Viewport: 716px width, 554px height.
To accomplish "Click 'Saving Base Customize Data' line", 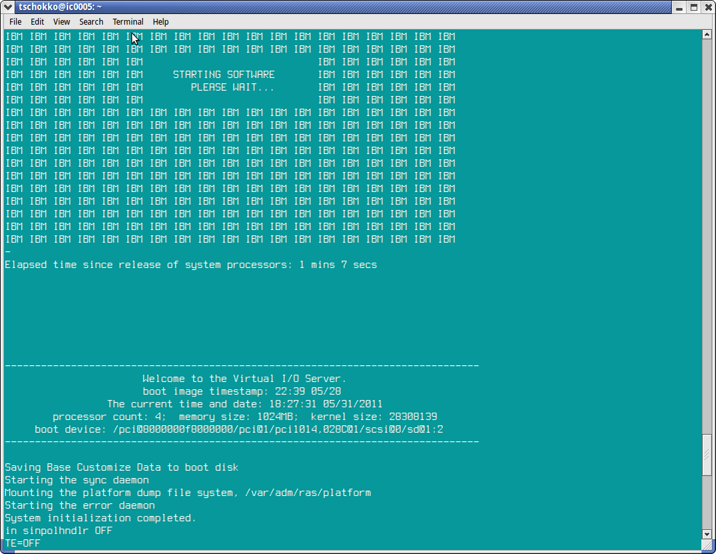I will point(121,467).
